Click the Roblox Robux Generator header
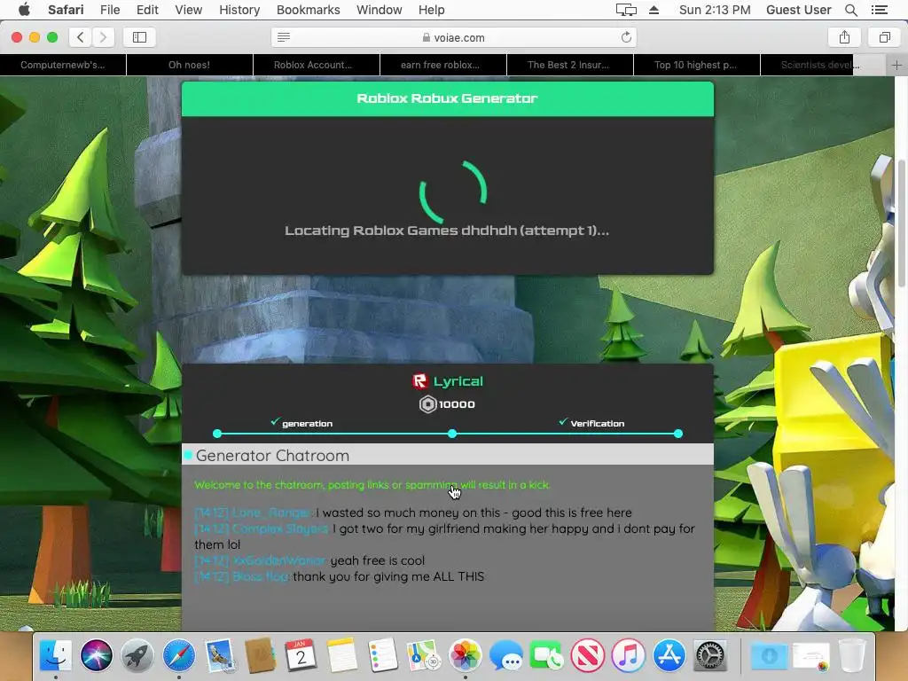This screenshot has height=681, width=908. point(447,98)
